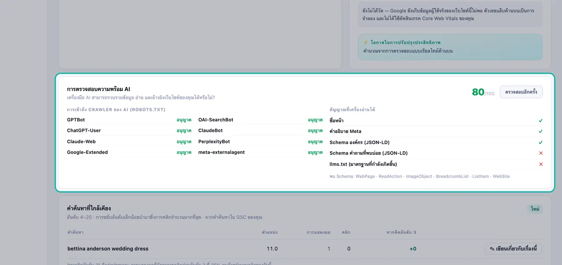The width and height of the screenshot is (562, 265).
Task: Click the lightning icon by โอกาสในการปรับปรุงประสิทธิภาพ
Action: [366, 43]
